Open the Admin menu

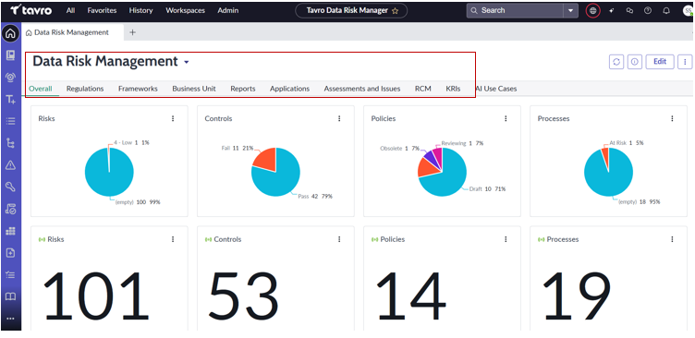pyautogui.click(x=228, y=11)
